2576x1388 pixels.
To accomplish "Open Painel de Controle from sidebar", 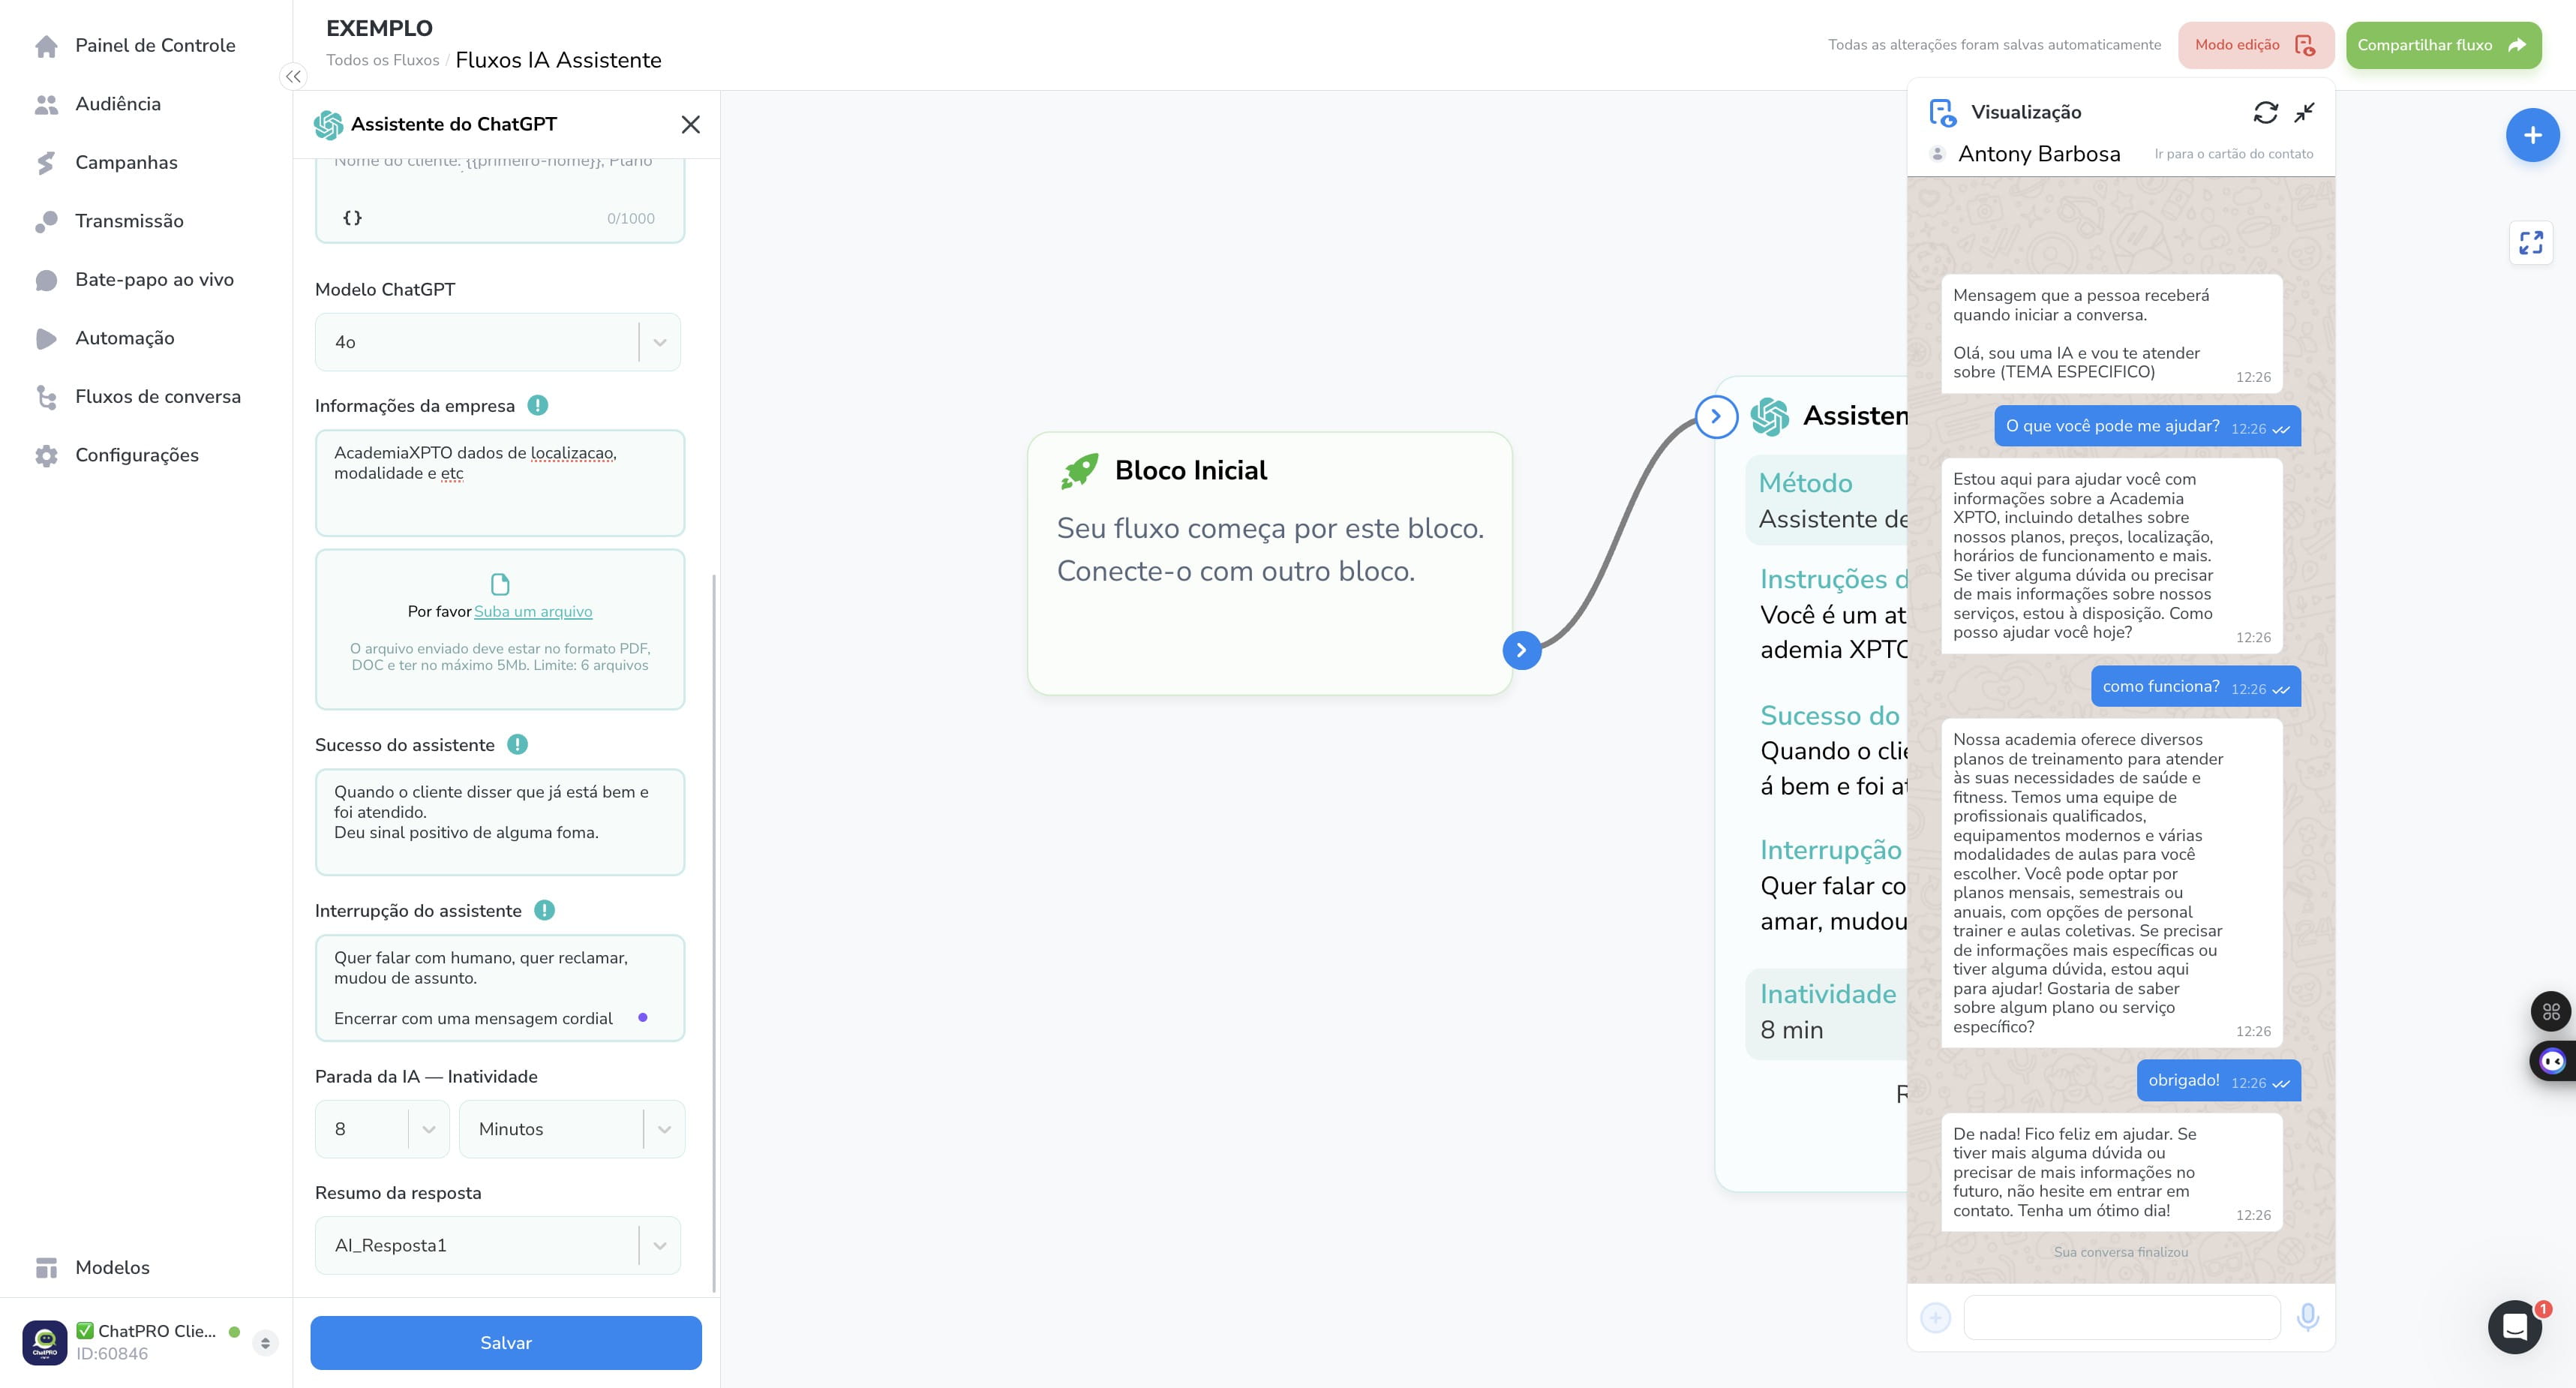I will pos(155,45).
